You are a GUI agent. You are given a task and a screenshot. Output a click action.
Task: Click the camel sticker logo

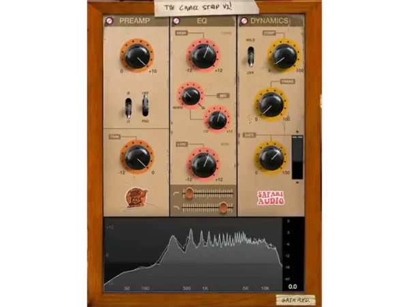[136, 198]
